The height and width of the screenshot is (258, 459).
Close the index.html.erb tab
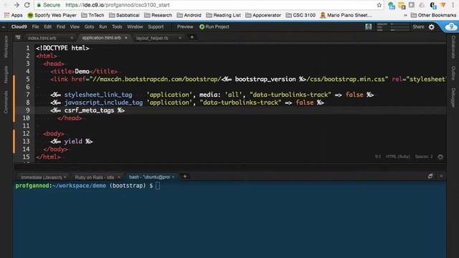[72, 38]
